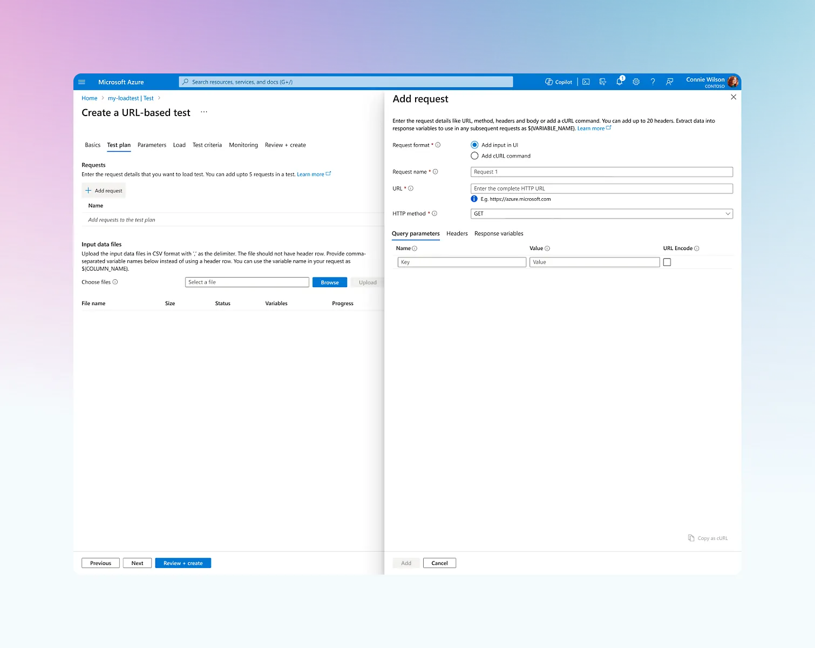Click the Upload button
Image resolution: width=815 pixels, height=648 pixels.
click(368, 282)
